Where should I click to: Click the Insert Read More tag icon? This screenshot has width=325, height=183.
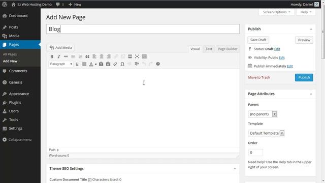[130, 56]
